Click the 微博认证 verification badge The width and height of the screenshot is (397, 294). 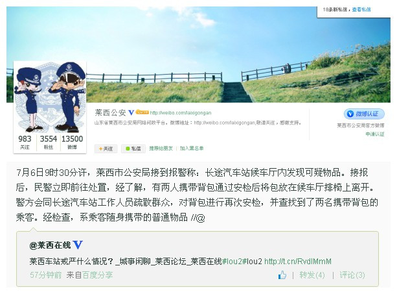(364, 114)
